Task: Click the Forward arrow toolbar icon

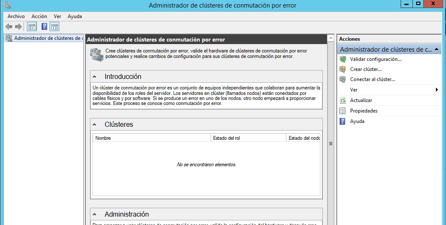Action: [x=18, y=27]
